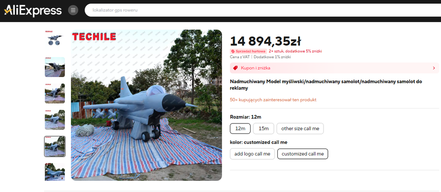Open first thumbnail with TECHILE jet diagram
The height and width of the screenshot is (192, 441).
pos(55,39)
